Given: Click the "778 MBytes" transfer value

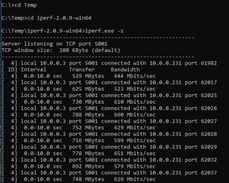Looking at the screenshot, I should click(88, 153).
